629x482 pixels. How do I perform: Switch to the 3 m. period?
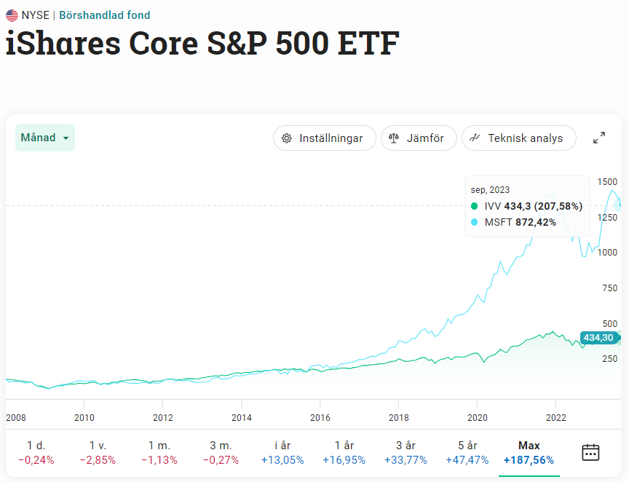point(221,452)
